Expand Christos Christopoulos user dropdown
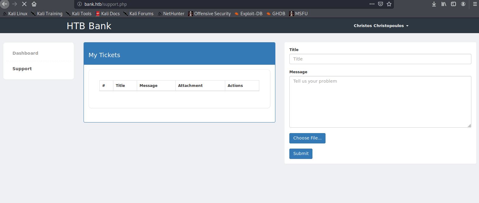 click(x=381, y=26)
